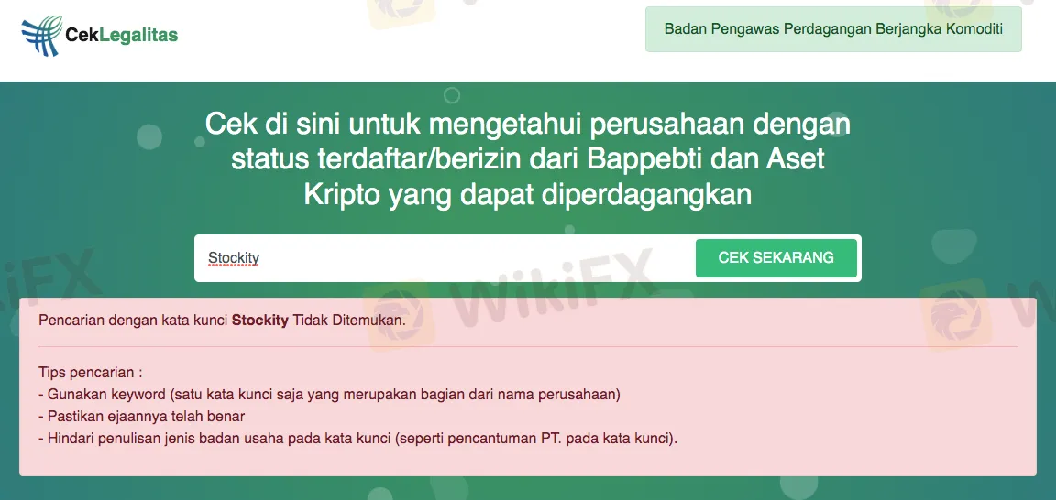Click the Tidak Ditemukan result text
The image size is (1056, 500).
pyautogui.click(x=349, y=321)
